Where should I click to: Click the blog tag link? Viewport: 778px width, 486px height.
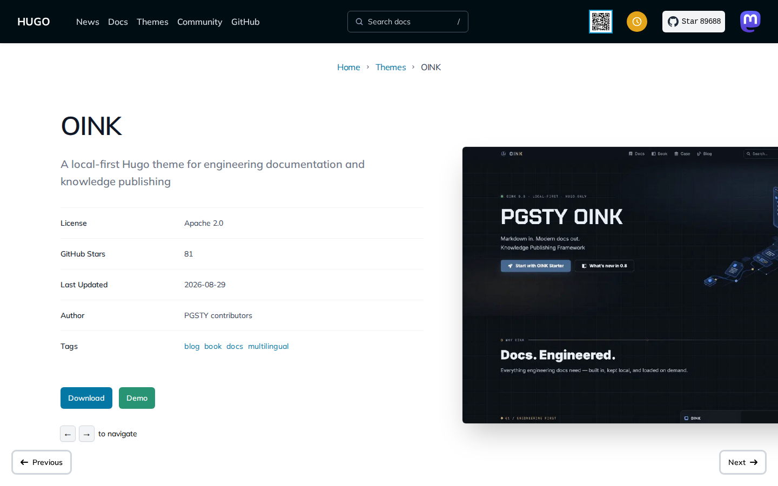[x=192, y=346]
